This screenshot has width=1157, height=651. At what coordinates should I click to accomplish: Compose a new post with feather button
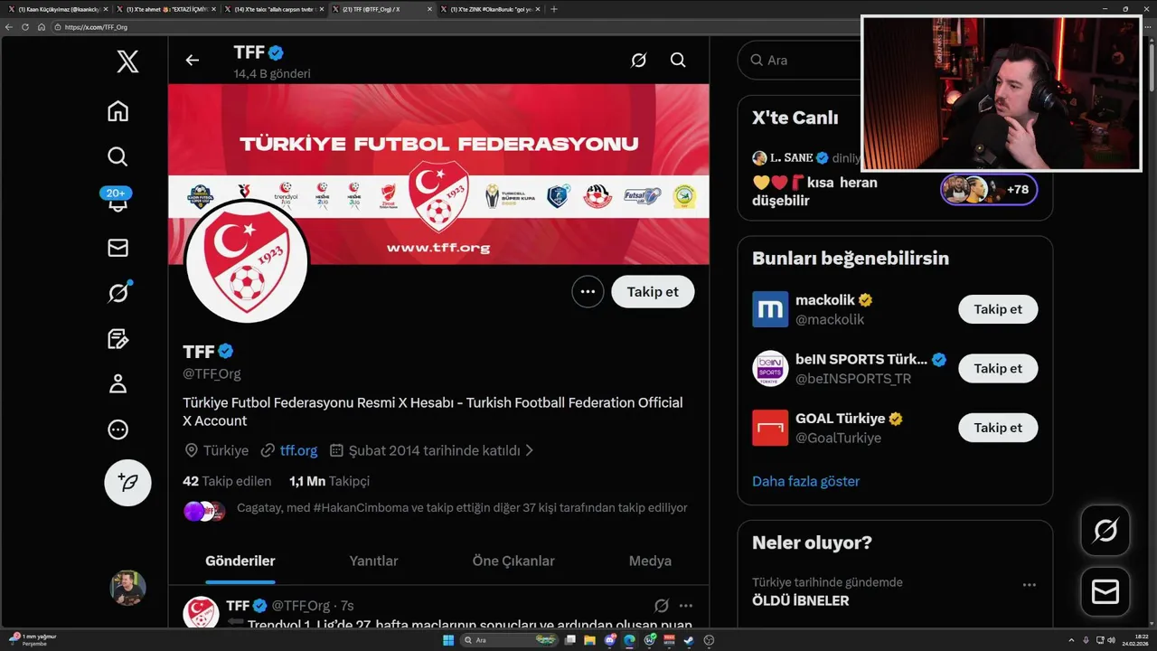point(127,482)
